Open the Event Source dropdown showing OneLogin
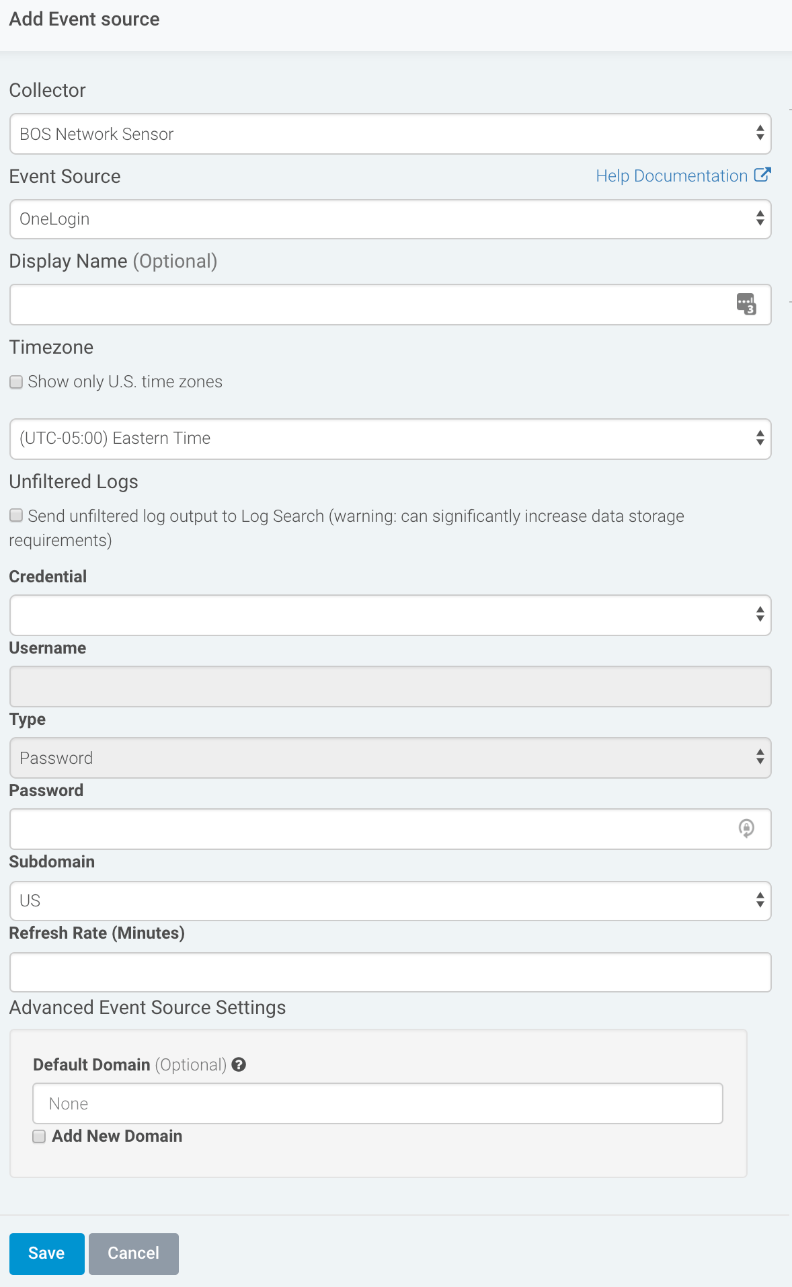The image size is (792, 1287). tap(390, 219)
